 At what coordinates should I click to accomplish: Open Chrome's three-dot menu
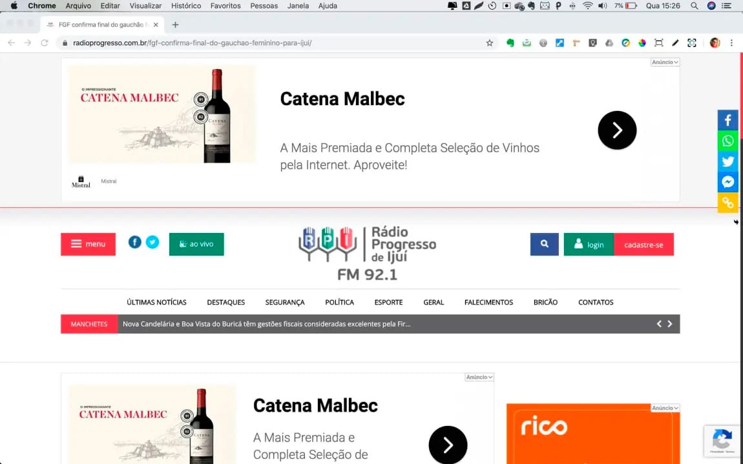click(731, 43)
